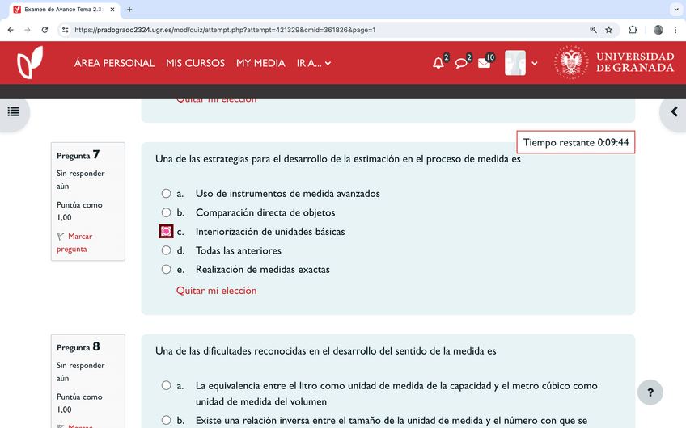The height and width of the screenshot is (428, 686).
Task: Click Quitar mi elección for question 7
Action: tap(216, 291)
